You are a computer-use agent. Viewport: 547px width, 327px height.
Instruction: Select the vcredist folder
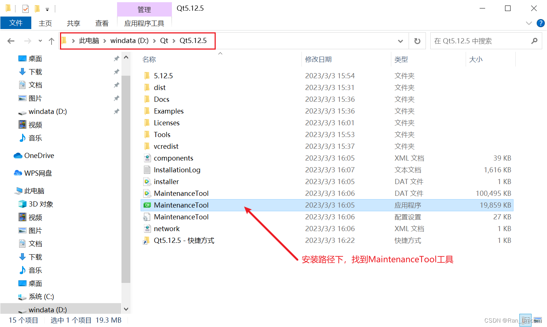click(166, 146)
